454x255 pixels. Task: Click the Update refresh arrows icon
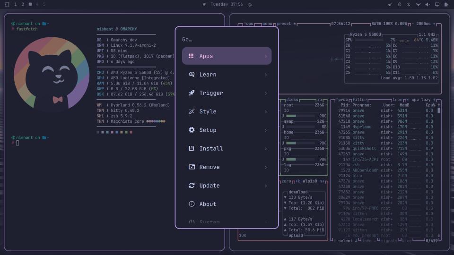(192, 185)
